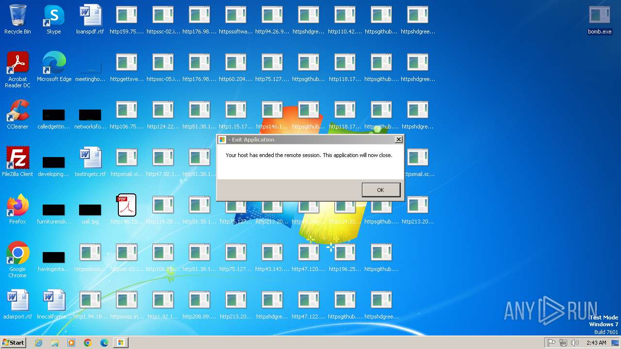Select the http47.92.1... file icon
621x349 pixels.
click(x=163, y=162)
